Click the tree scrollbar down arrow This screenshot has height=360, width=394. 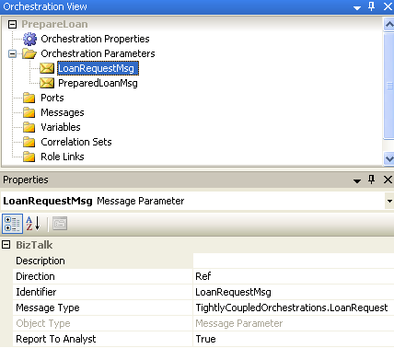pos(389,158)
